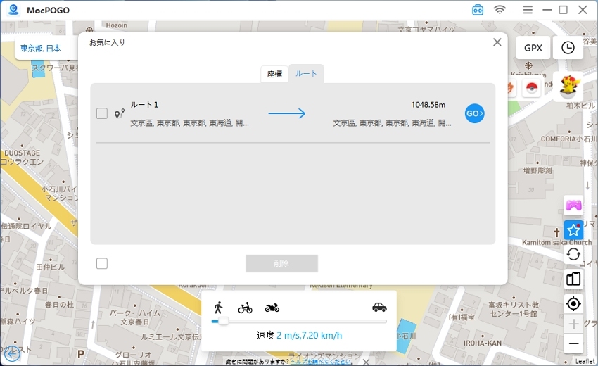Select walking speed icon

(219, 308)
